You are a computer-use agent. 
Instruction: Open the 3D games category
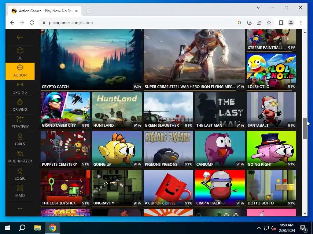click(x=20, y=54)
